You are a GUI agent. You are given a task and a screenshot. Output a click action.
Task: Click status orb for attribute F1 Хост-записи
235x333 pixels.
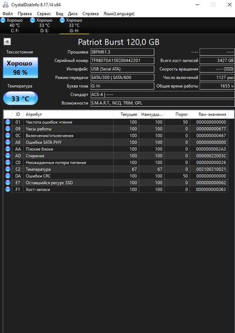(8, 190)
